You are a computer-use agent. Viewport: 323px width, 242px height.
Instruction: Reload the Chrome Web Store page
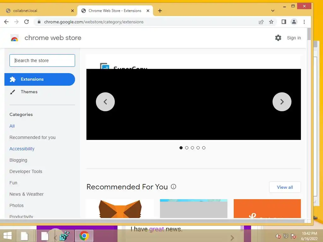pyautogui.click(x=26, y=22)
